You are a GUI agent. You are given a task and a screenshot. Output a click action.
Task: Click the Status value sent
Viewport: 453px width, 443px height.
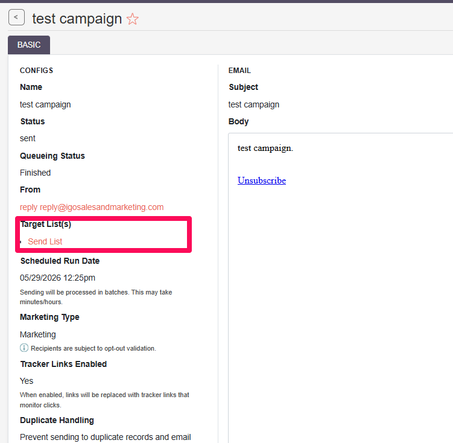(x=28, y=138)
